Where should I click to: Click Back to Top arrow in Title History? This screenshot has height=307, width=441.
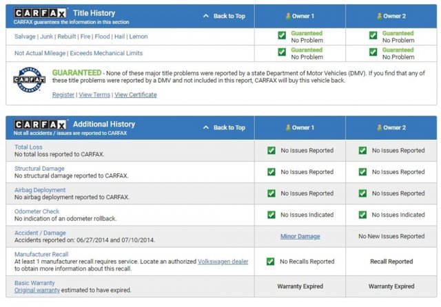click(x=206, y=15)
